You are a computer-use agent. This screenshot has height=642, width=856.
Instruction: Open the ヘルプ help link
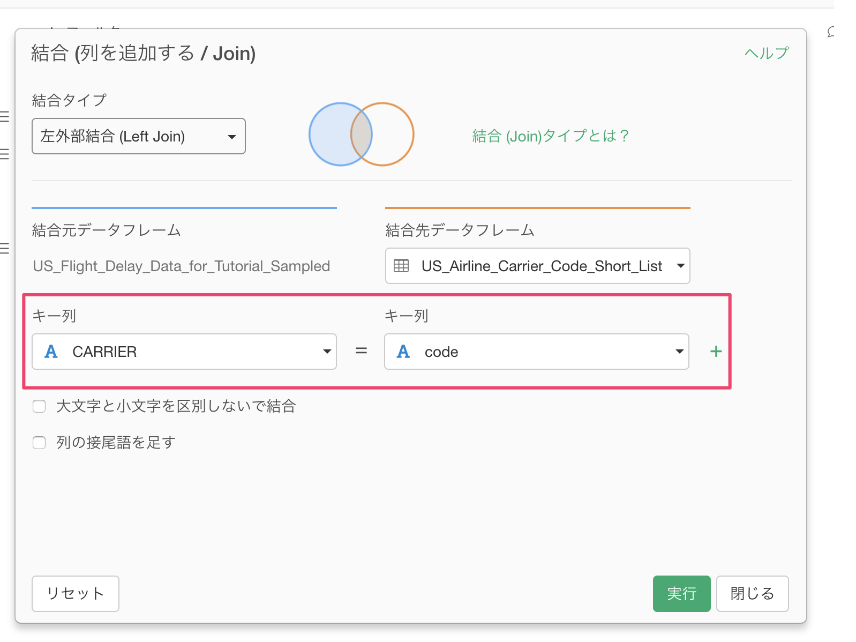coord(767,53)
